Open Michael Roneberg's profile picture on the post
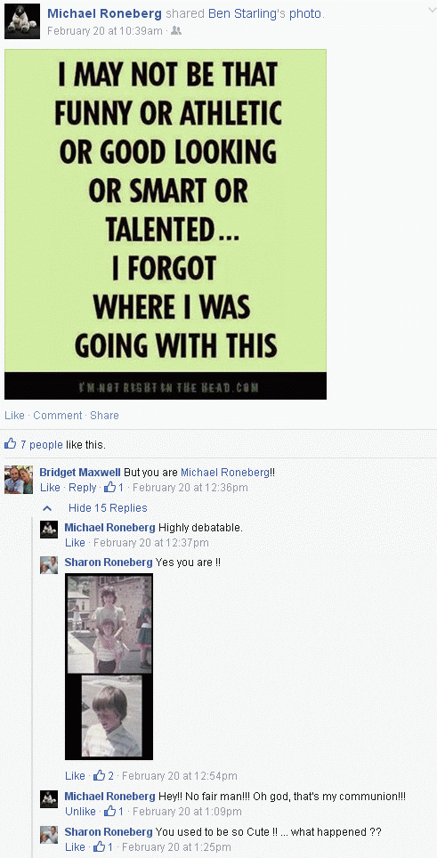The height and width of the screenshot is (858, 437). (22, 20)
